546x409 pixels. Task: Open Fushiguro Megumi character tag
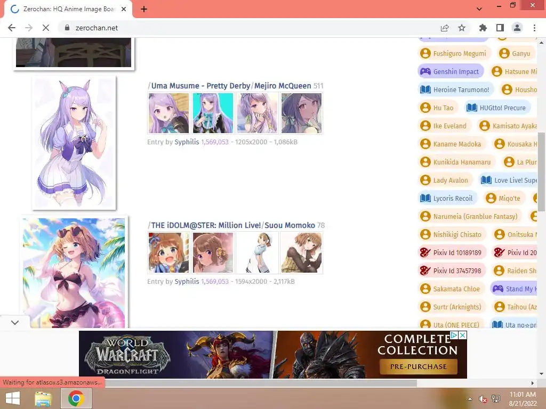(x=454, y=53)
